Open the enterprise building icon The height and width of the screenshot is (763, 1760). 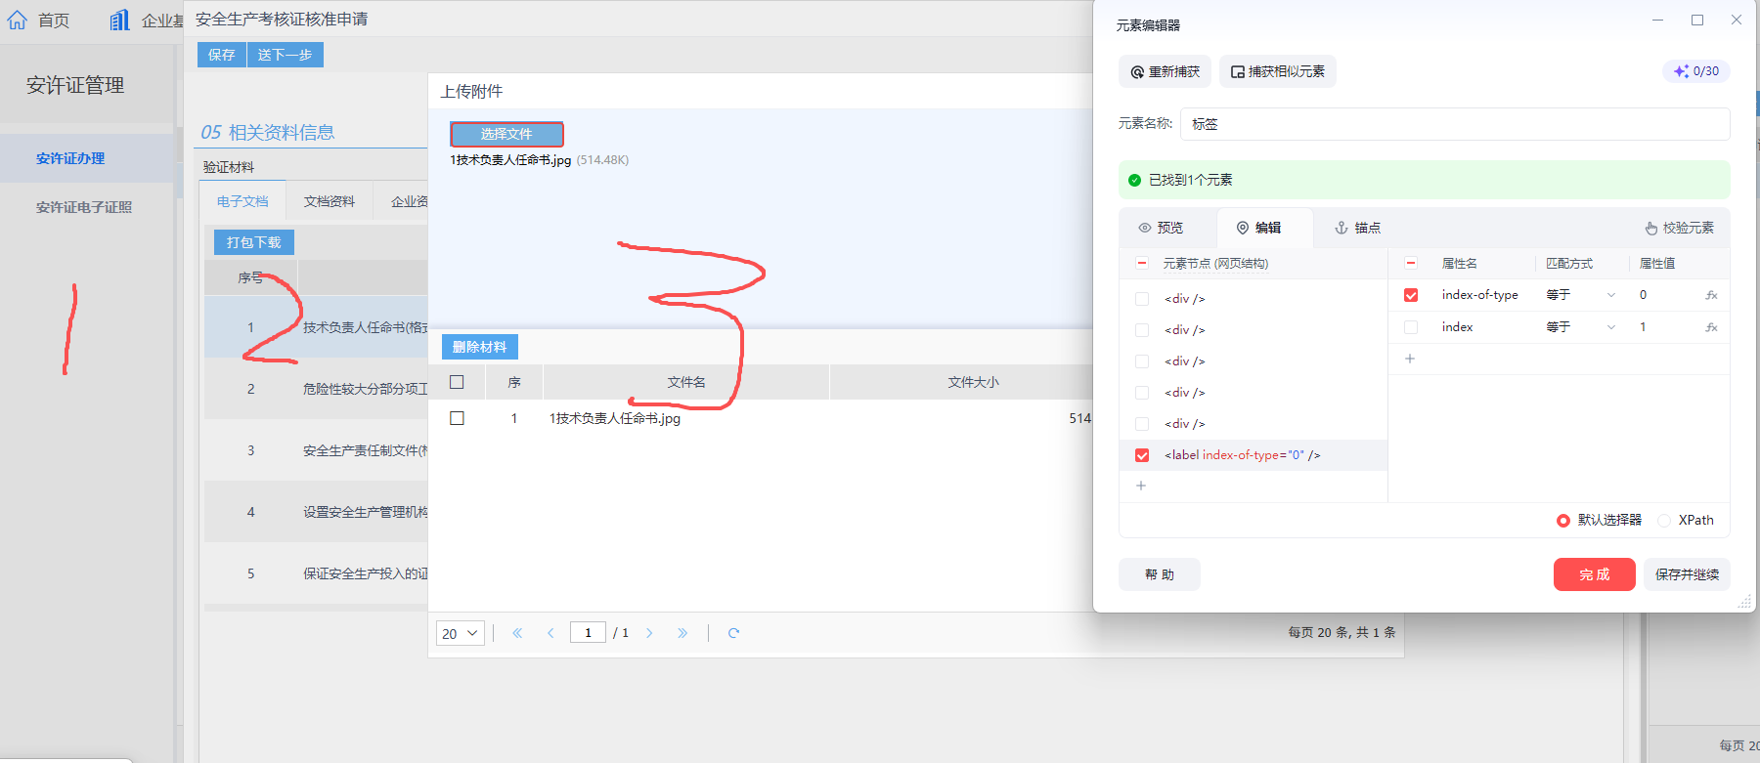[119, 20]
